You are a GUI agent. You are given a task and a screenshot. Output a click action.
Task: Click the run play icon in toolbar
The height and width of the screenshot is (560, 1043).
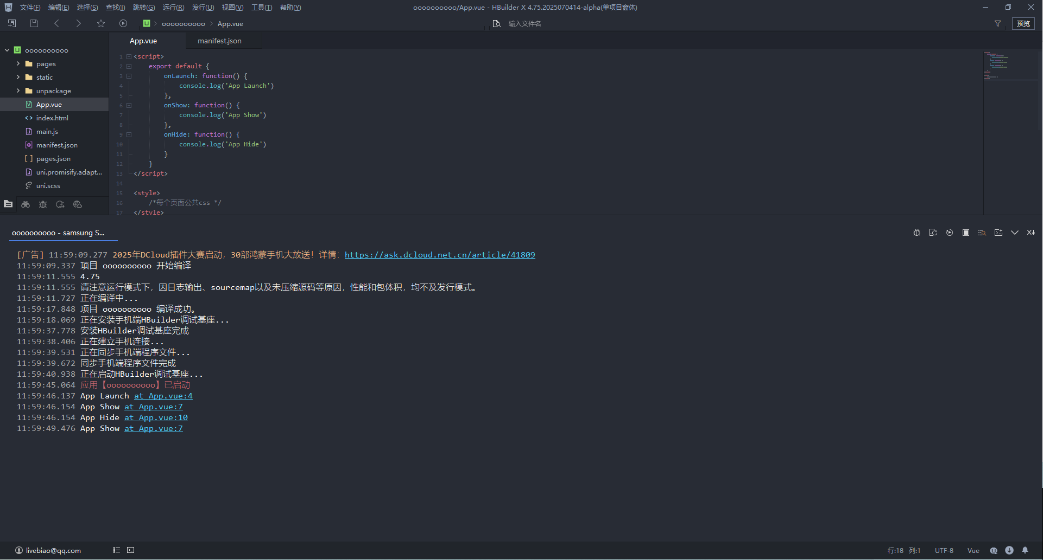pos(123,23)
